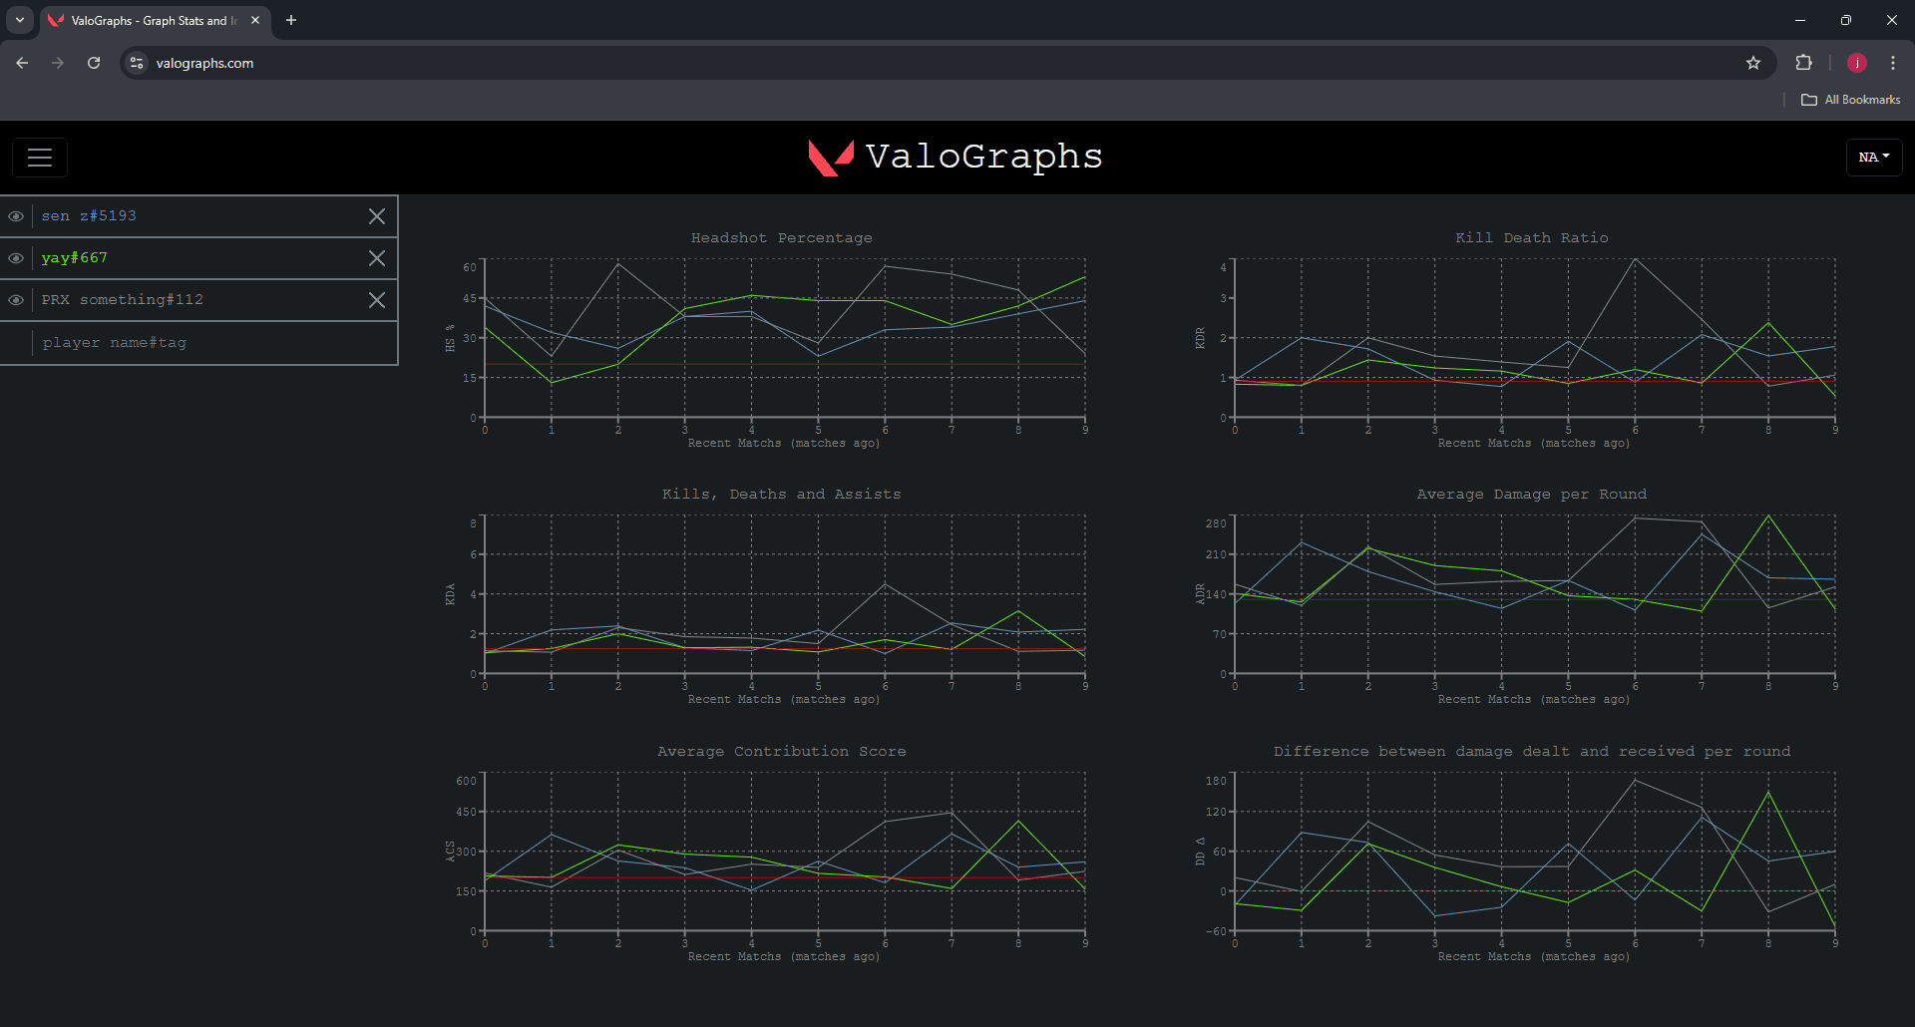Remove player yay#667
This screenshot has height=1027, width=1915.
point(377,258)
